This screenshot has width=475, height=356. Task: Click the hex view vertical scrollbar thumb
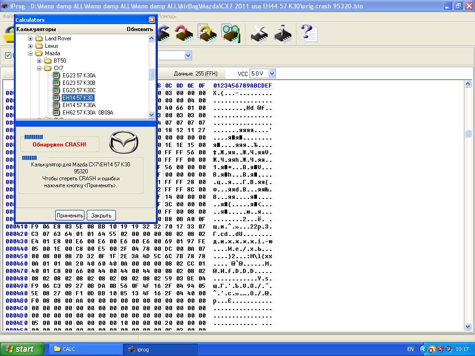pyautogui.click(x=468, y=133)
